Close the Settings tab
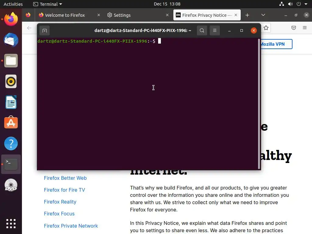Viewport: 312px width, 234px height. point(167,15)
